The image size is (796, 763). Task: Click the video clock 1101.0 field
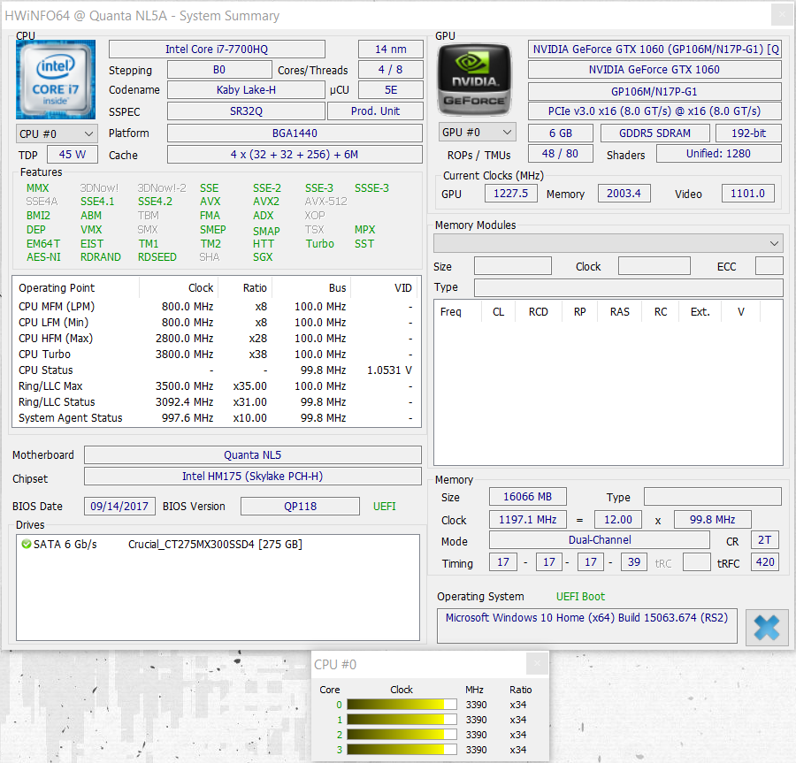tap(747, 194)
